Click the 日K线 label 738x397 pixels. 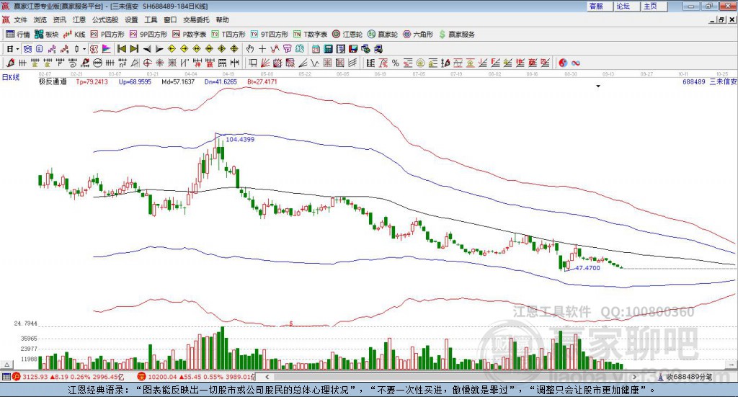(10, 77)
